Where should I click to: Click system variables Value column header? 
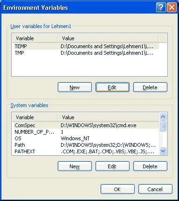(x=108, y=117)
